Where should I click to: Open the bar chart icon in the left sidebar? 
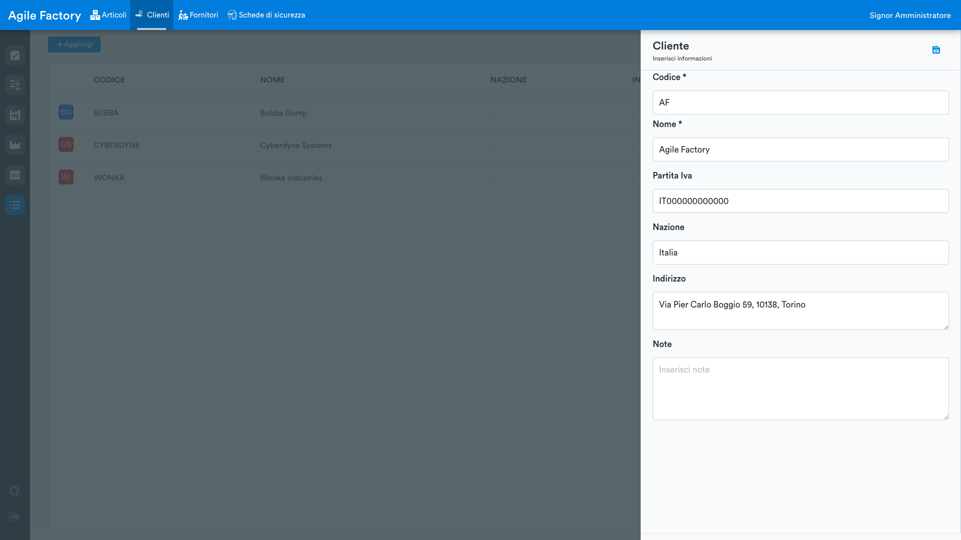[15, 175]
